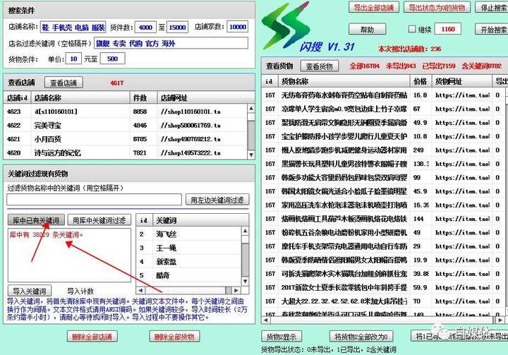
Task: Select goods row priced 16.8
Action: tap(383, 95)
